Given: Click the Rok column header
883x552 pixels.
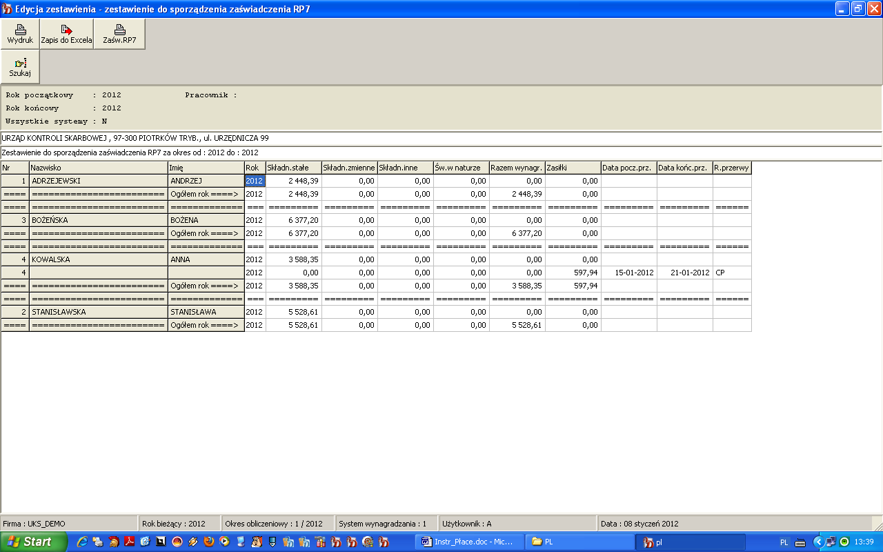Looking at the screenshot, I should (x=255, y=168).
